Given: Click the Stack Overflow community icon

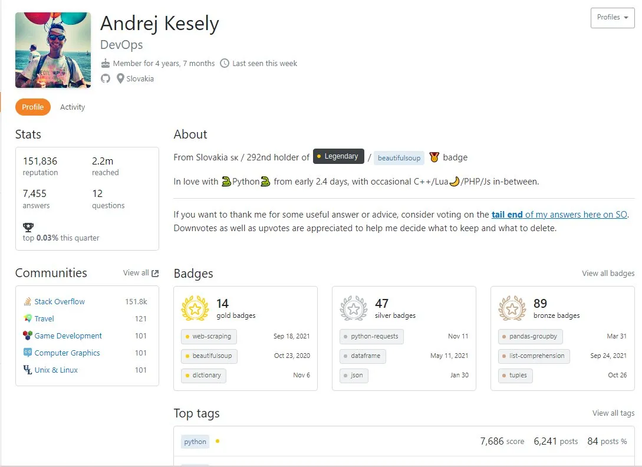Looking at the screenshot, I should (28, 301).
